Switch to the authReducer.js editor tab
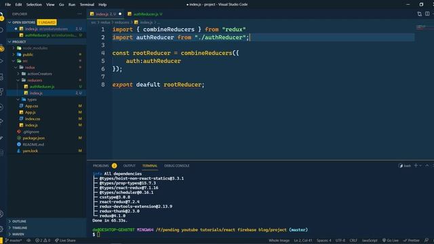Image resolution: width=434 pixels, height=244 pixels. tap(145, 14)
